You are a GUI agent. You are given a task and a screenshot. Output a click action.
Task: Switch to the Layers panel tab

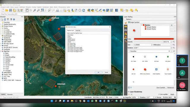pyautogui.click(x=3, y=95)
